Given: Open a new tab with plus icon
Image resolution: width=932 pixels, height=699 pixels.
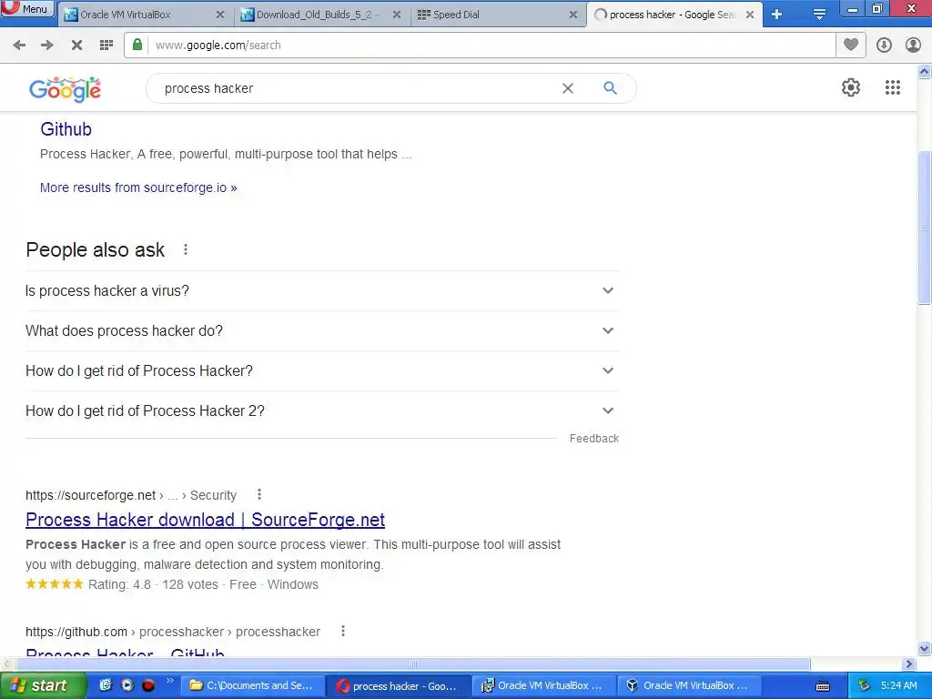Looking at the screenshot, I should tap(777, 15).
